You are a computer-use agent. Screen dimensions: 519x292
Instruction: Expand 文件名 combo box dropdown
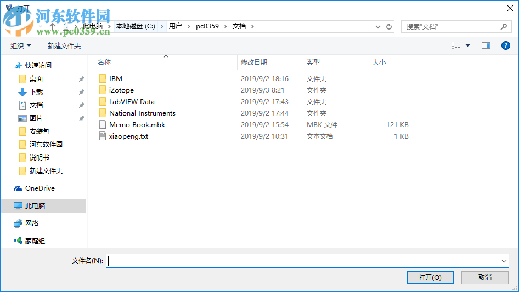pyautogui.click(x=504, y=261)
